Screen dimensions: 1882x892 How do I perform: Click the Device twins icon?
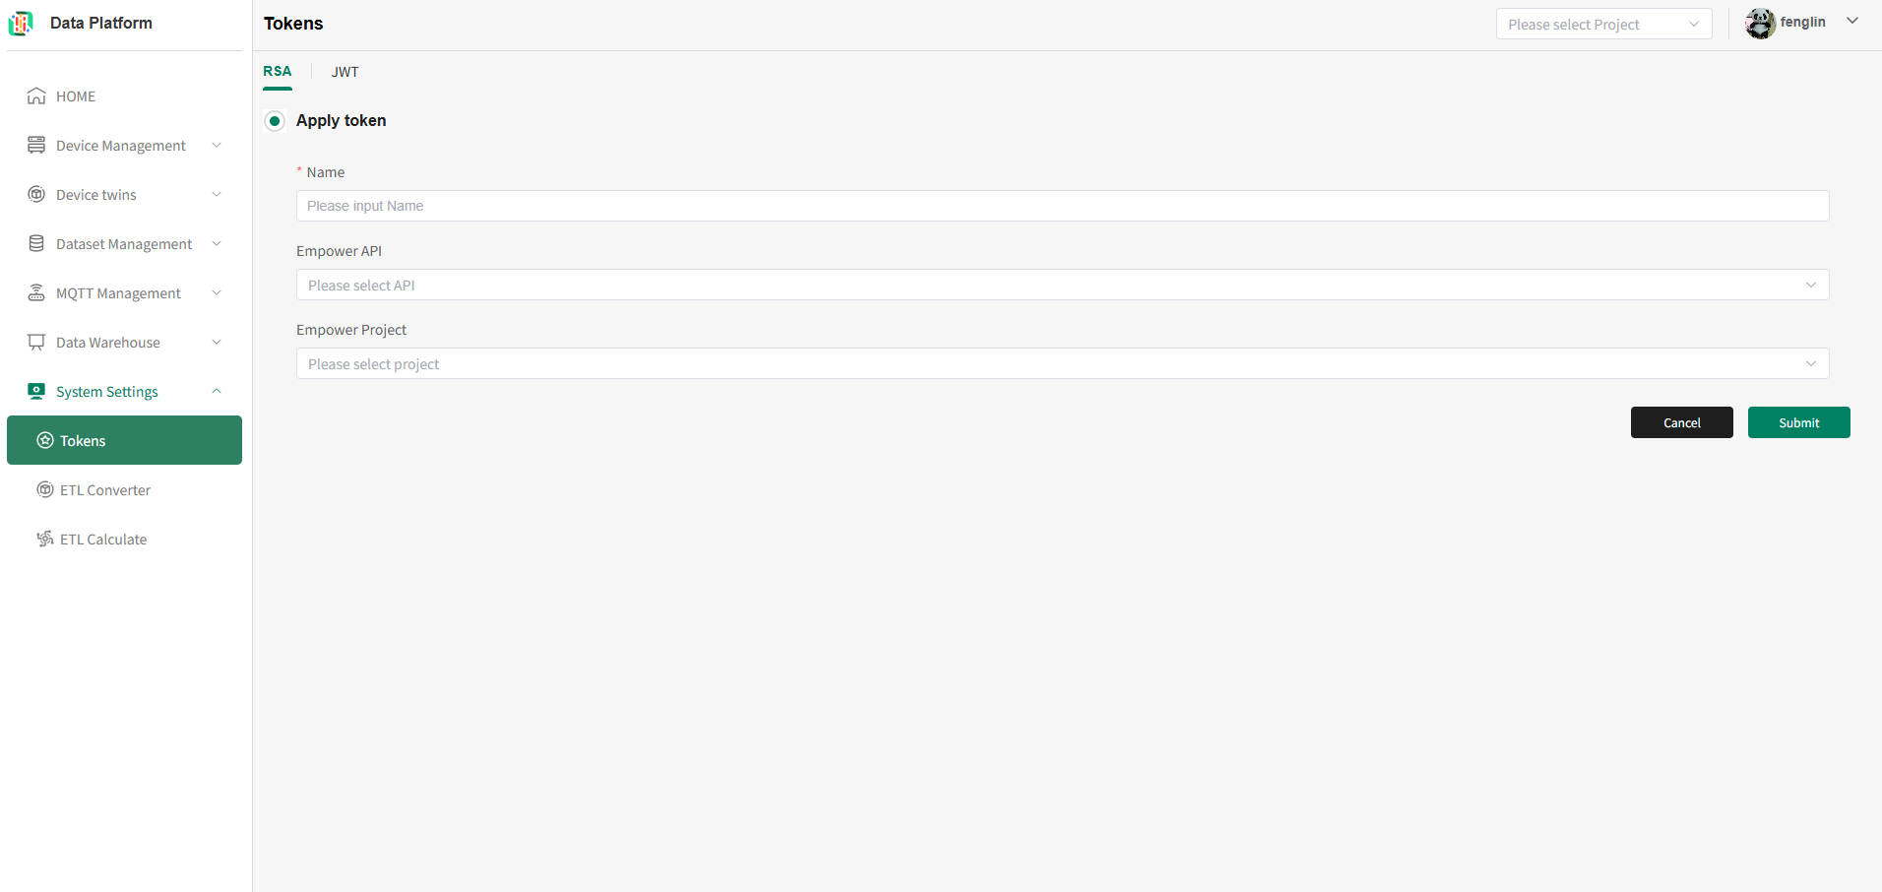coord(36,194)
